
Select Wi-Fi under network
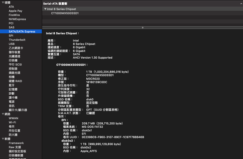click(x=12, y=122)
